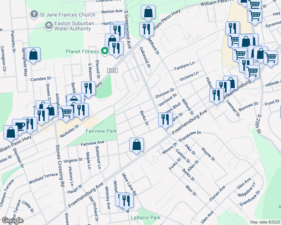Viewport: 281px width, 225px height.
Task: Click the Camden St label
Action: [41, 79]
